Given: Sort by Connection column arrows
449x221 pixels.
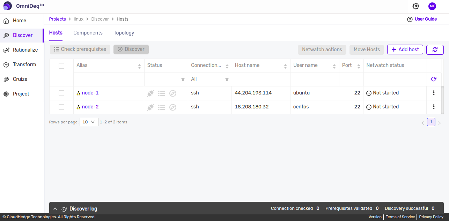Looking at the screenshot, I should pos(227,66).
